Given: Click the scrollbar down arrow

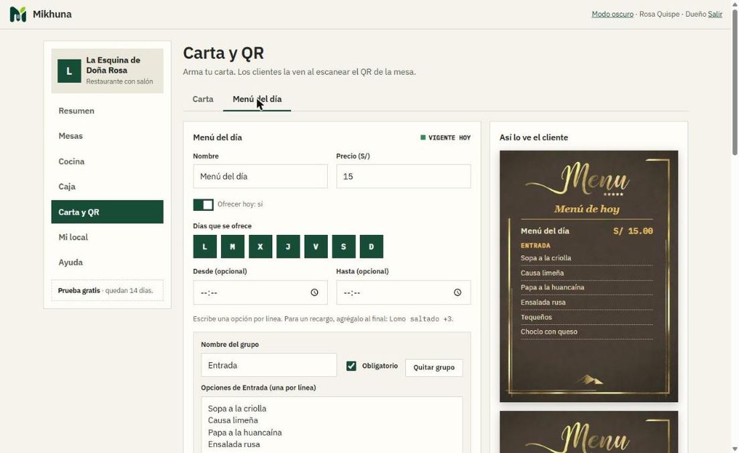Looking at the screenshot, I should [x=735, y=448].
